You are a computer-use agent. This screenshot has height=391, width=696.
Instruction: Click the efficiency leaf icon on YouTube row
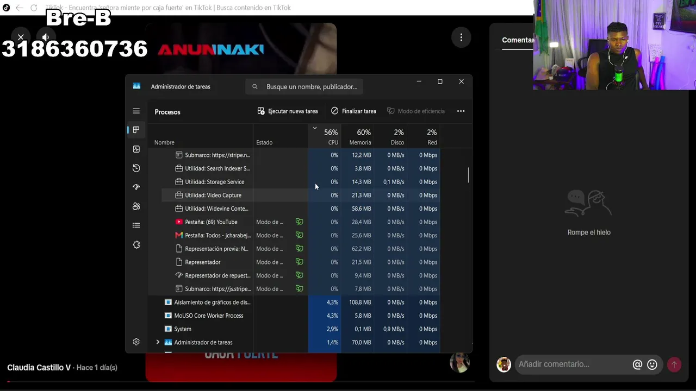pyautogui.click(x=299, y=222)
